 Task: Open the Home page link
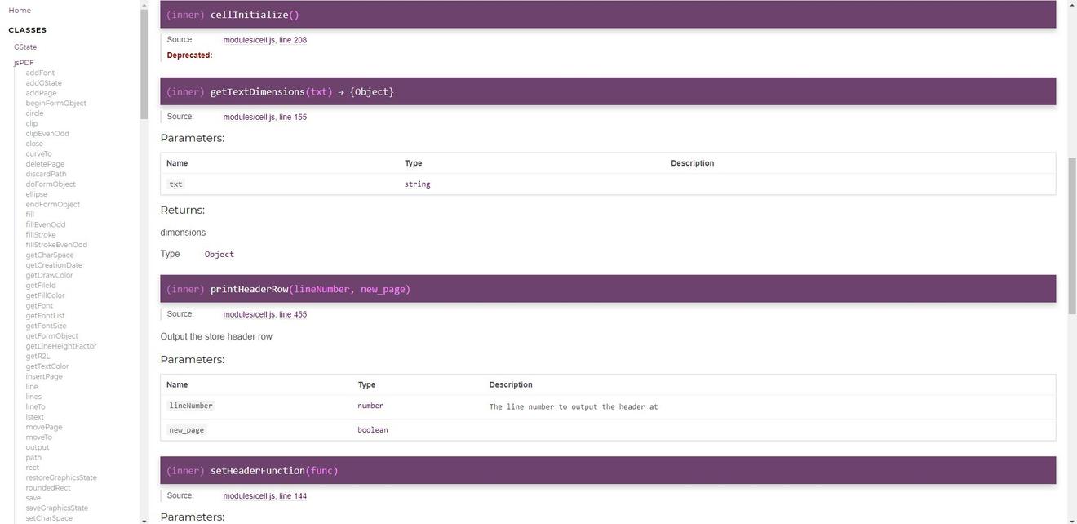coord(19,11)
